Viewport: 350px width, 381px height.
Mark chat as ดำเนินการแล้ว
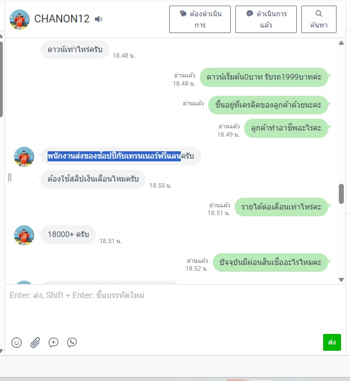[x=266, y=20]
